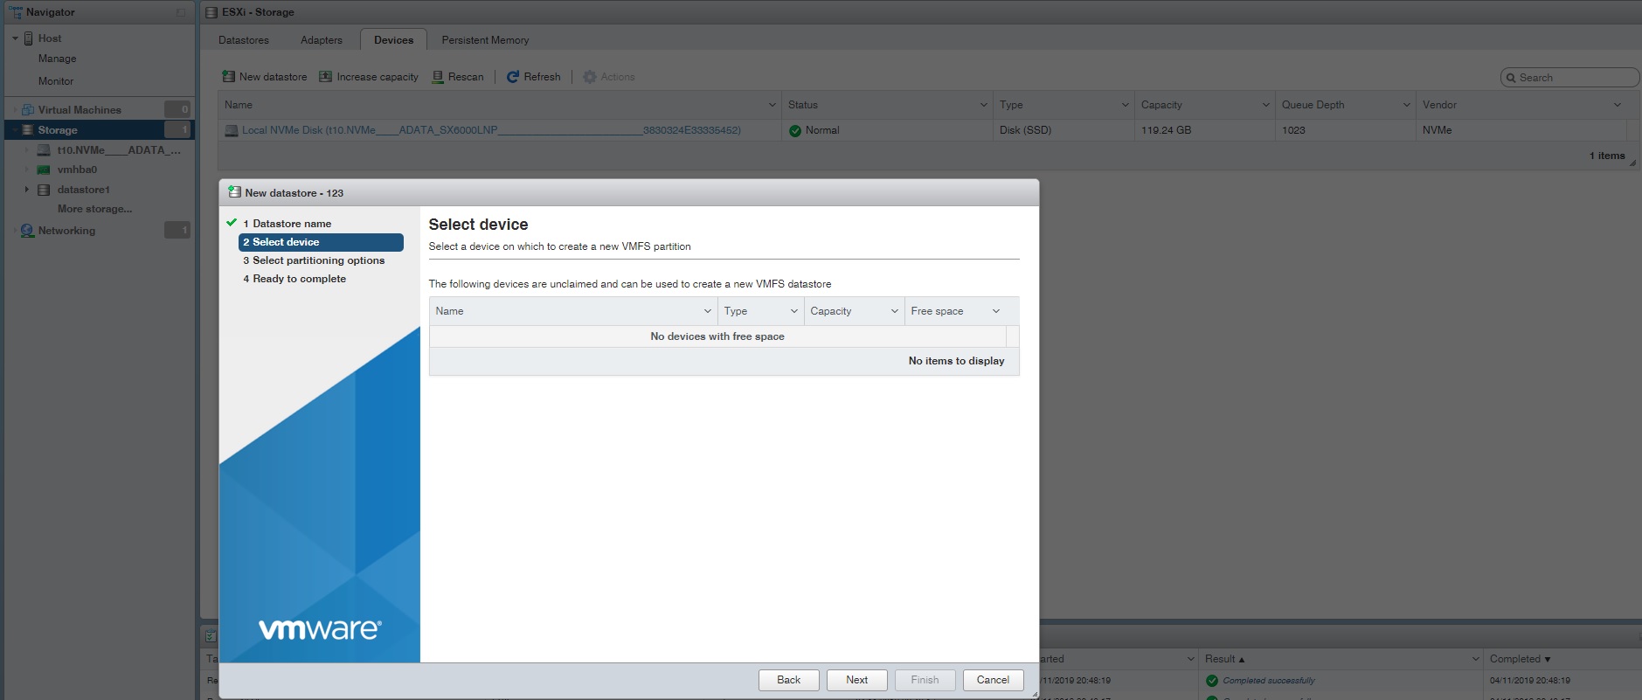Open Type column dropdown in dialog
The image size is (1642, 700).
[793, 311]
